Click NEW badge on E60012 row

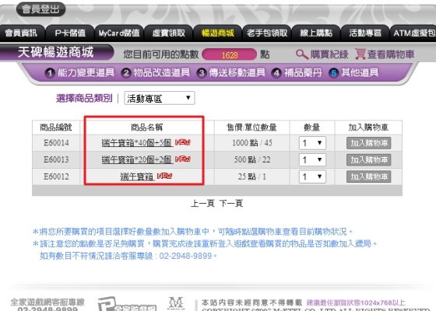(x=164, y=176)
